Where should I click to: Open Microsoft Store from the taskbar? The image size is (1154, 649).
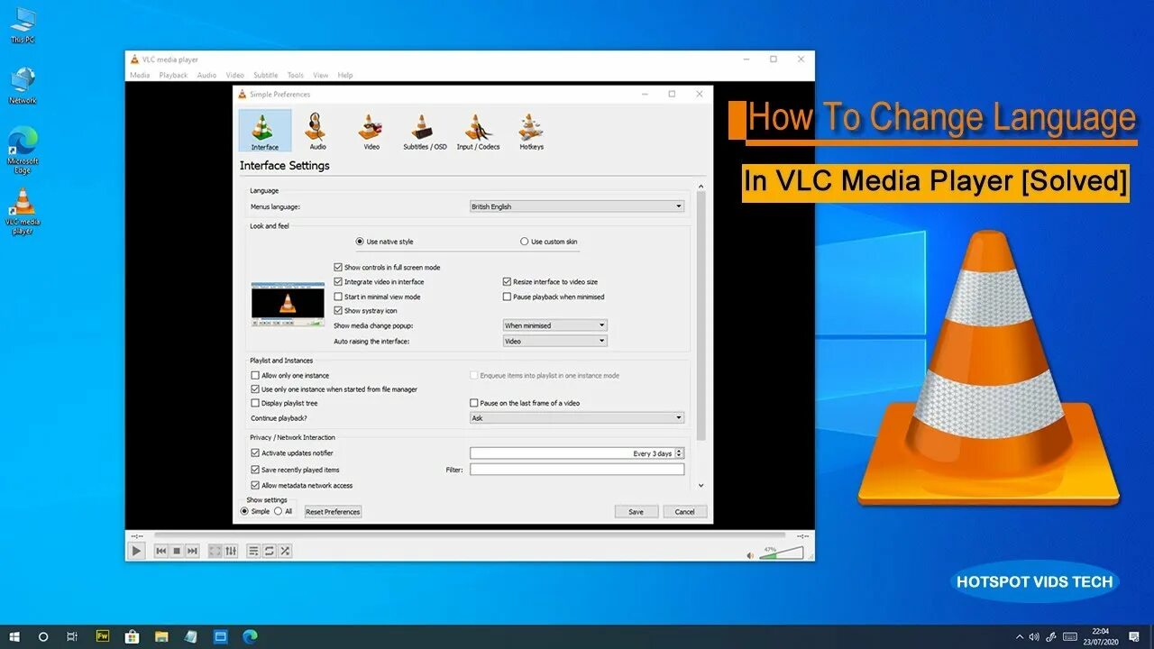(132, 636)
